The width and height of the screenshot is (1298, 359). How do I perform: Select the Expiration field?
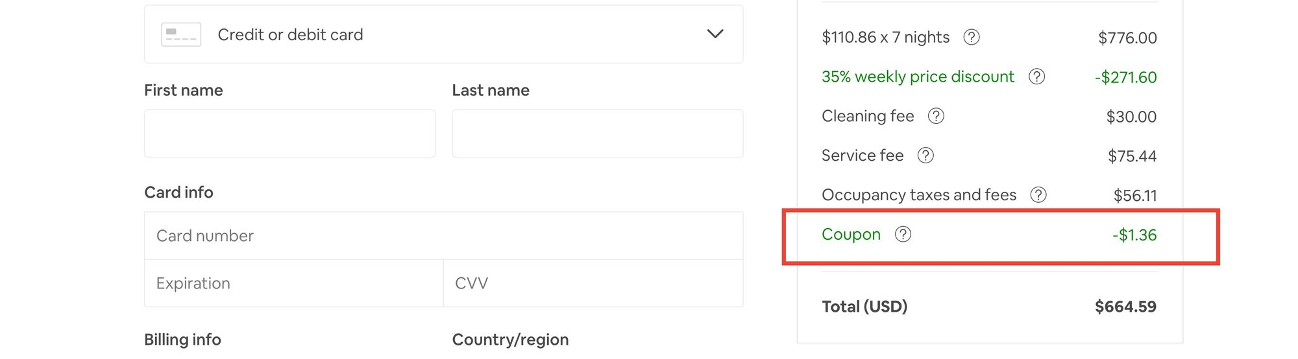[294, 283]
